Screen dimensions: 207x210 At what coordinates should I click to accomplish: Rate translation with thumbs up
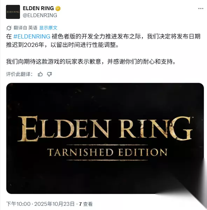click(x=40, y=74)
